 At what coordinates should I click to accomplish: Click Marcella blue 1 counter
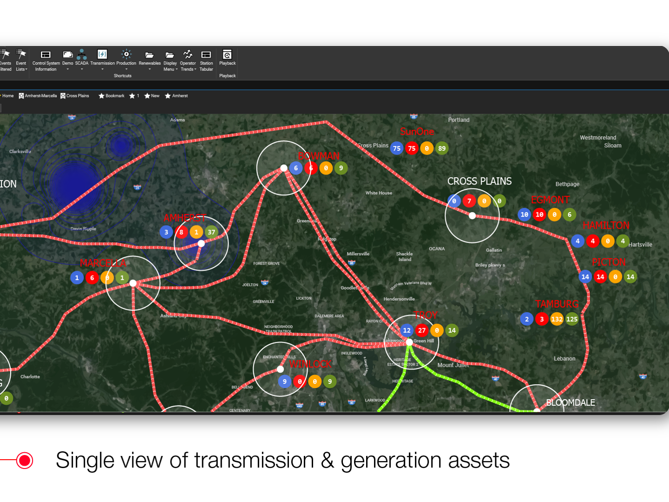click(x=77, y=277)
